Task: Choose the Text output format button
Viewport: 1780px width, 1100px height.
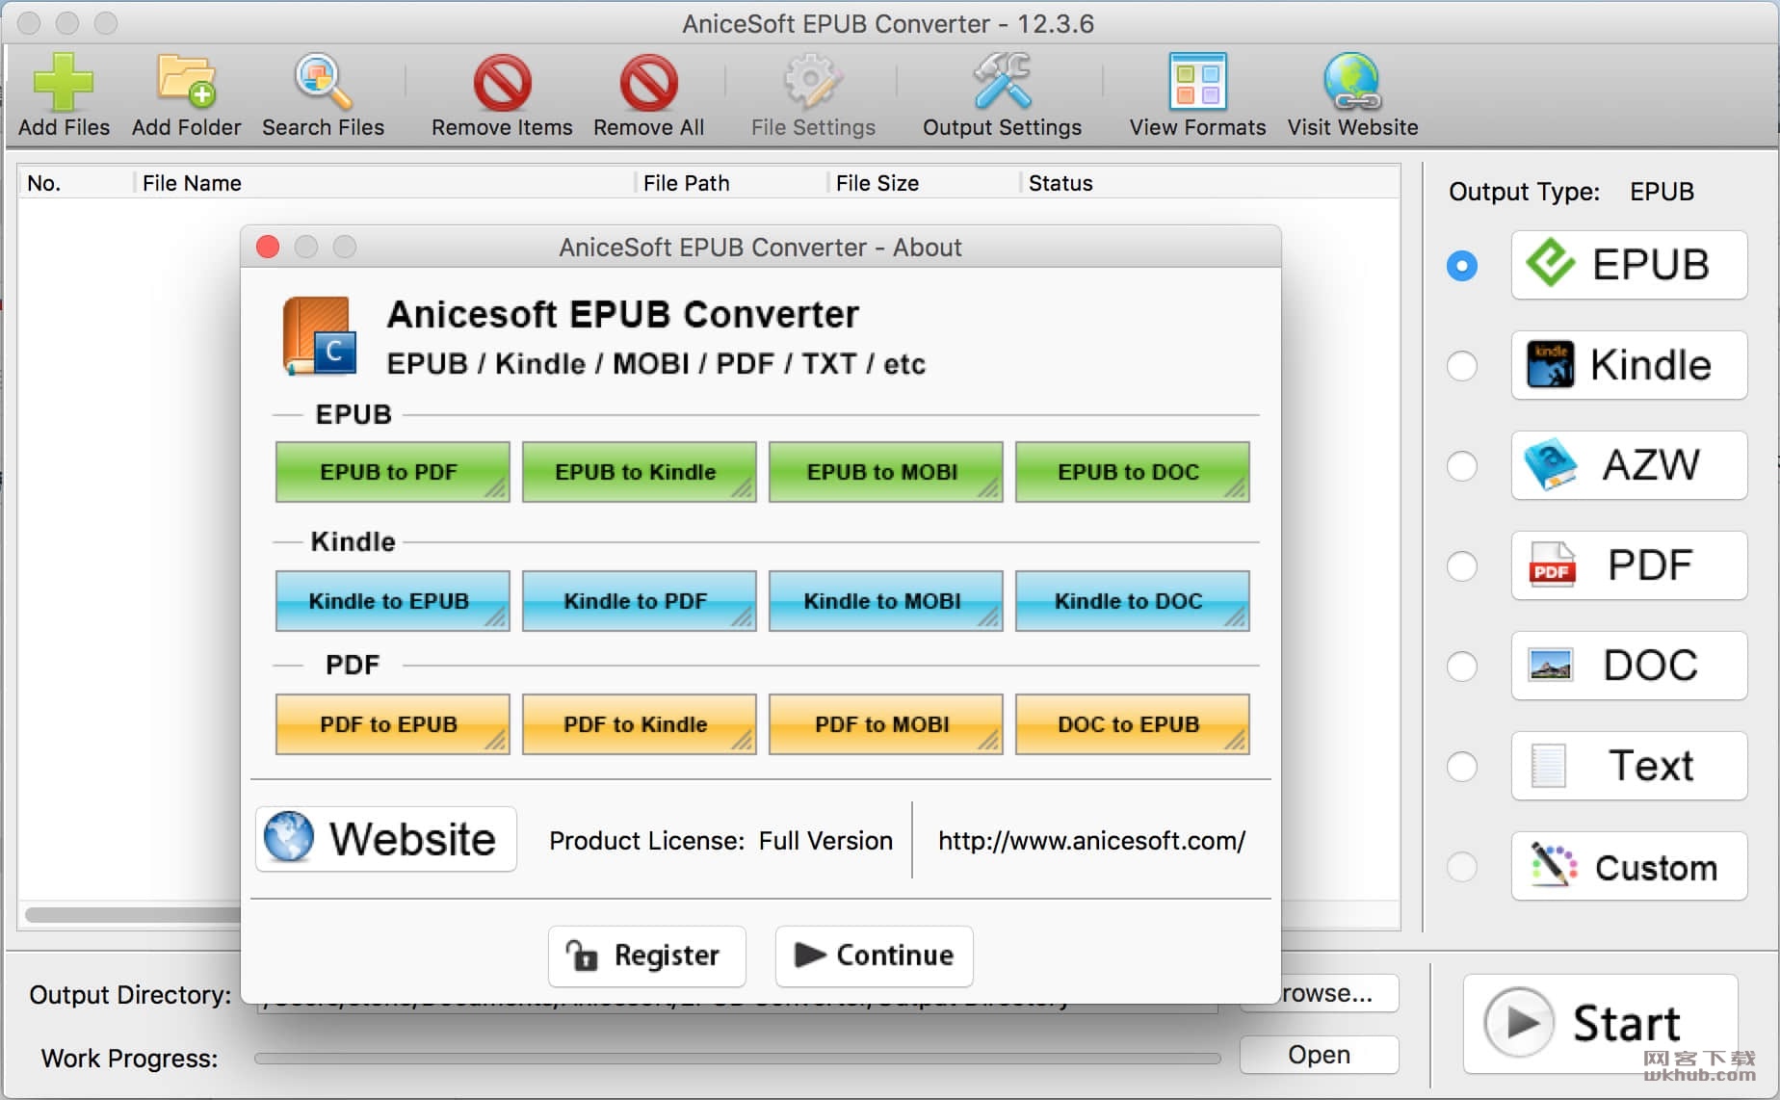Action: pos(1629,766)
